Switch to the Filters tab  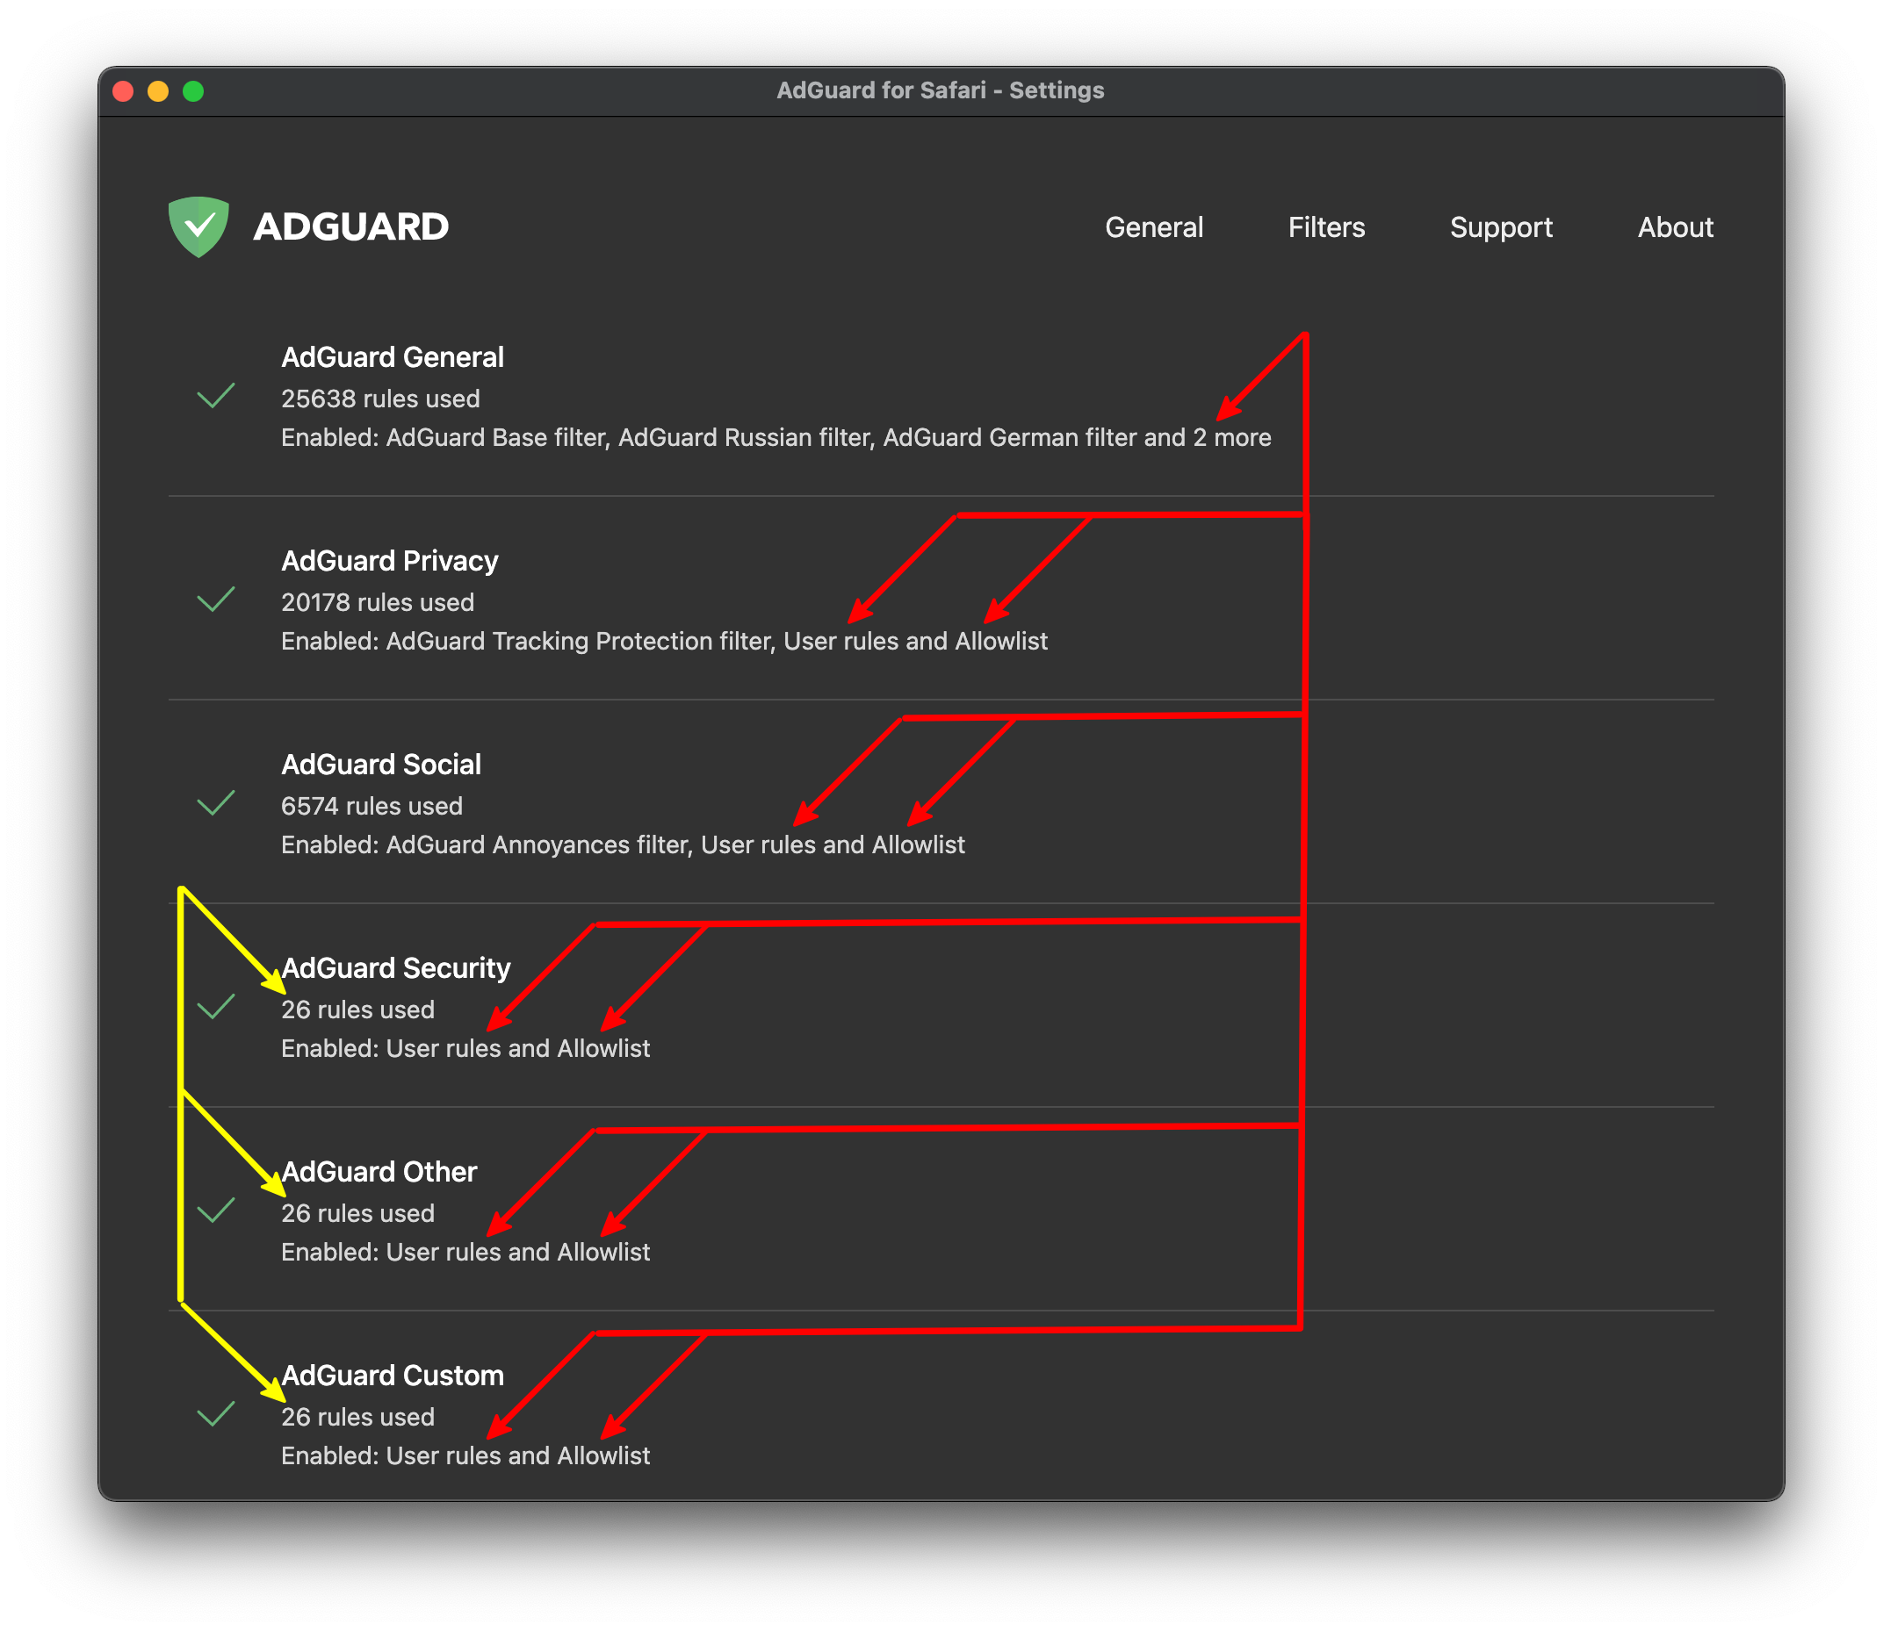[1327, 227]
